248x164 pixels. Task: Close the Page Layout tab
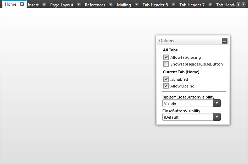pyautogui.click(x=79, y=5)
